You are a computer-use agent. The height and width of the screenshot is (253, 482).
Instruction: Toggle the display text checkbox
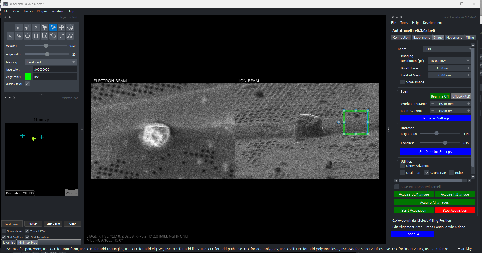(27, 84)
